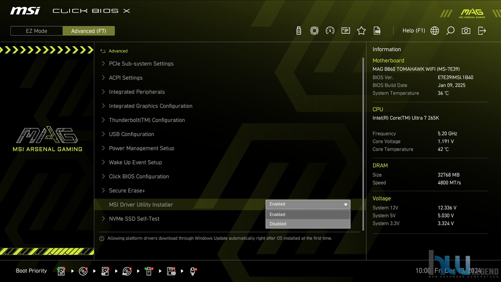Screen dimensions: 501x282
Task: Select USB floppy boot device icon
Action: coord(171,271)
